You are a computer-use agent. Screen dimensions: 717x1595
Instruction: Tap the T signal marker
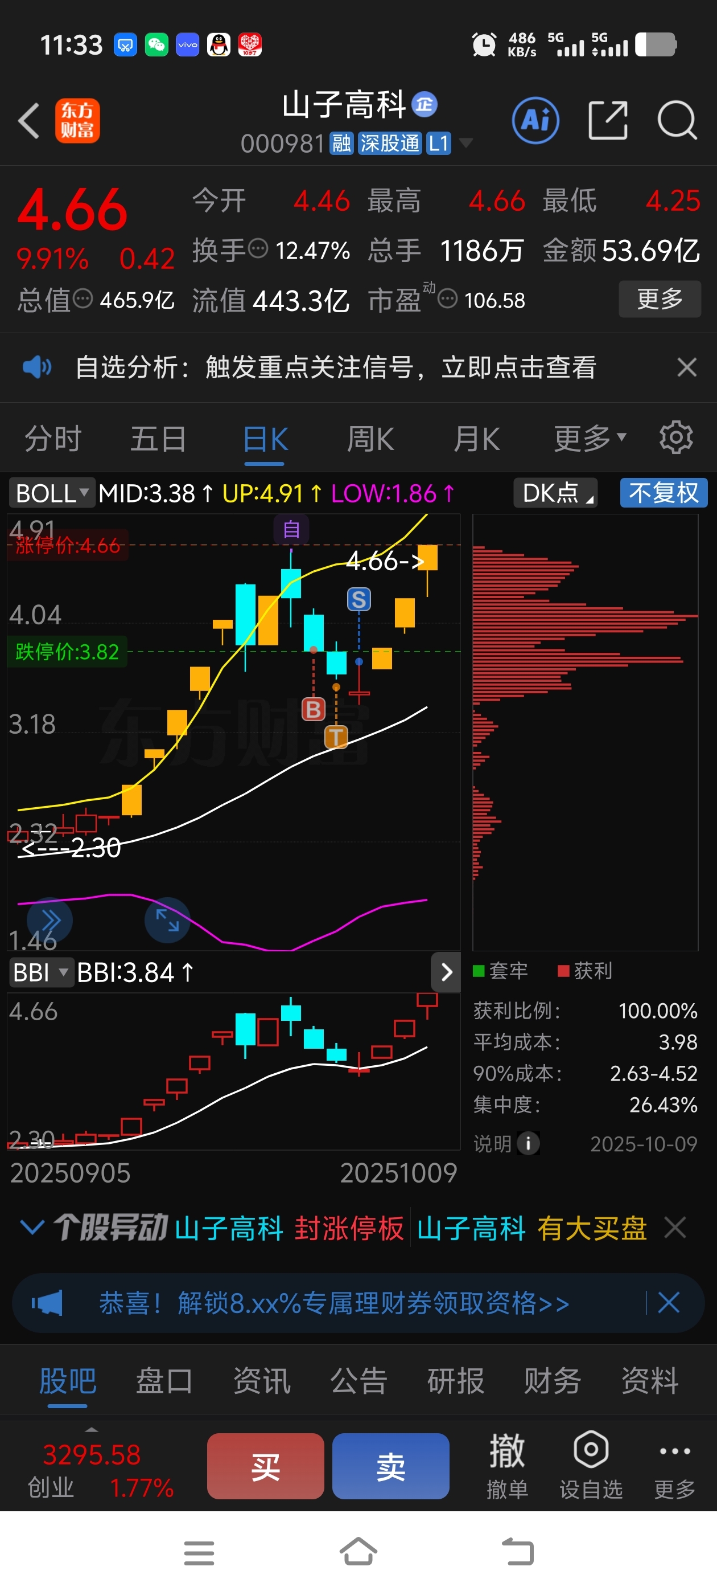pyautogui.click(x=336, y=737)
